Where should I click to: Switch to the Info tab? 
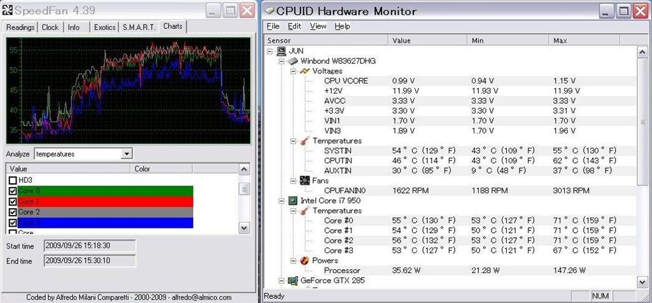(76, 27)
